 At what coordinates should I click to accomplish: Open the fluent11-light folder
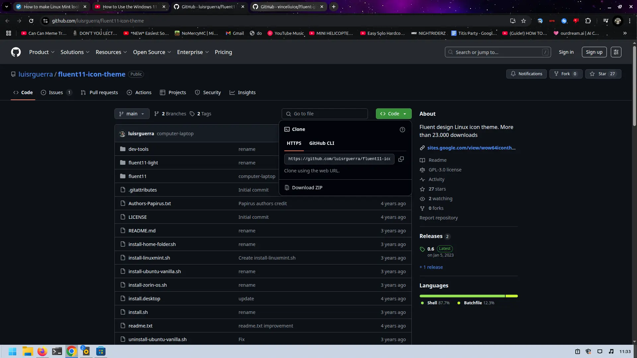tap(143, 163)
